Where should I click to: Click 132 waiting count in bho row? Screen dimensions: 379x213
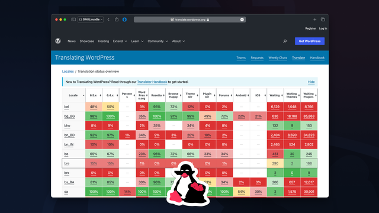(275, 125)
